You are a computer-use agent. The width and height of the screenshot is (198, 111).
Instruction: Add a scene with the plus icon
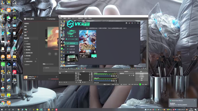point(60,82)
